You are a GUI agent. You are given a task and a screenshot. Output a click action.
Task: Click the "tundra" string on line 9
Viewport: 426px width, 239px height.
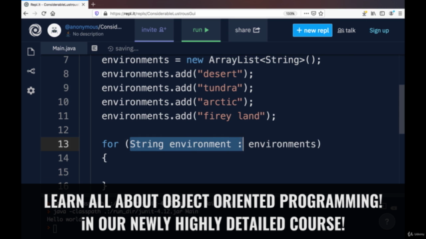(x=220, y=88)
